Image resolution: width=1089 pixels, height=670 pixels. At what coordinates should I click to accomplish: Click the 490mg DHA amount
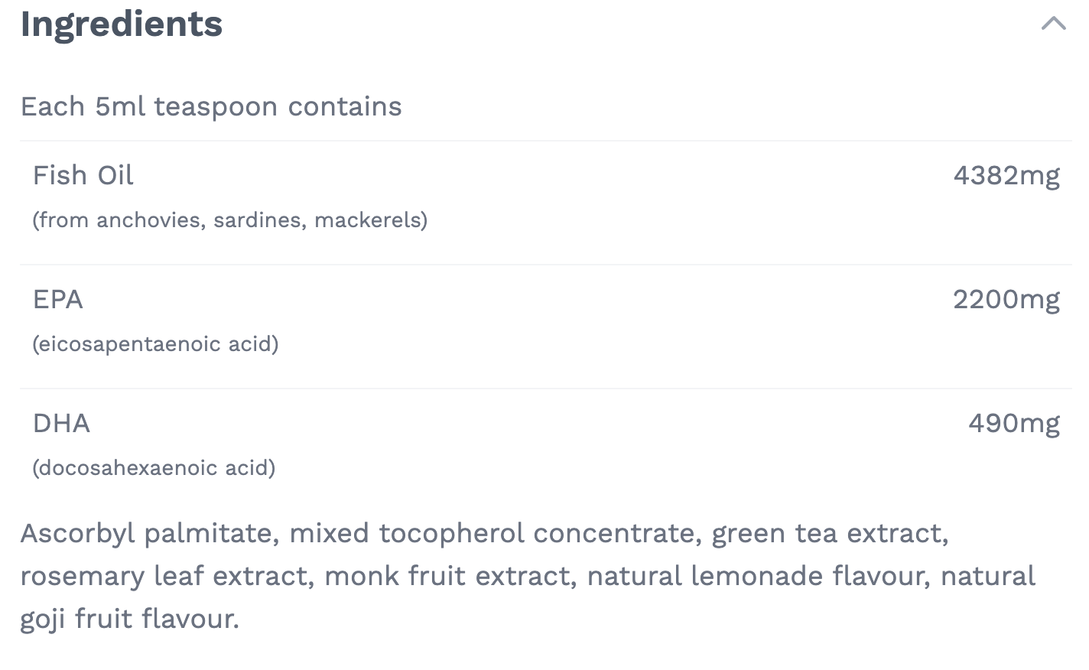[1014, 423]
